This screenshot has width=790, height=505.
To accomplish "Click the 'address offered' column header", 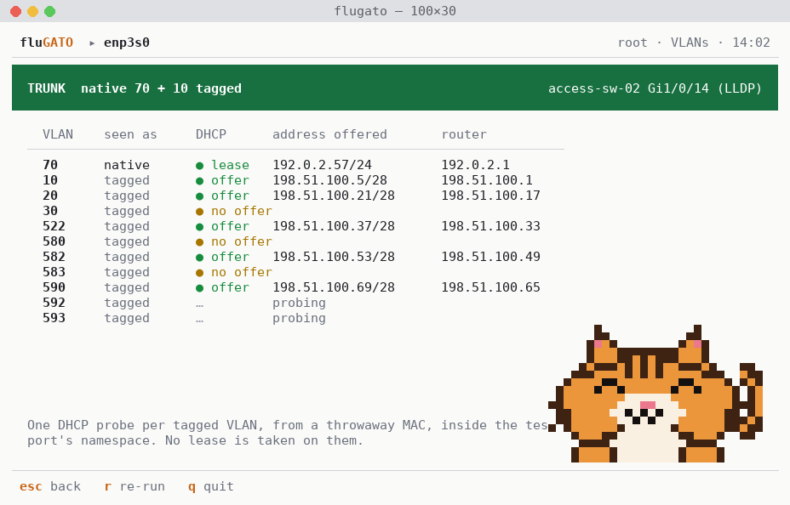I will tap(330, 134).
